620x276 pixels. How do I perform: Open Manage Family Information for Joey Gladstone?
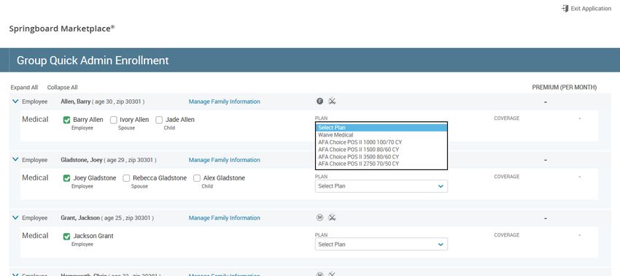point(224,160)
